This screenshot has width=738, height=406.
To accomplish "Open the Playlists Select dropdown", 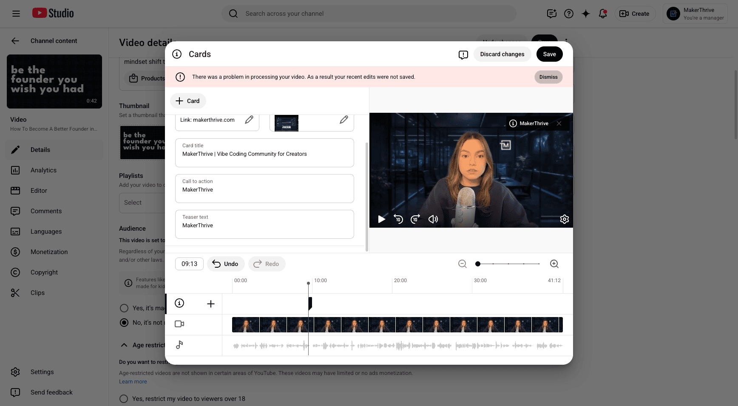I will (142, 203).
